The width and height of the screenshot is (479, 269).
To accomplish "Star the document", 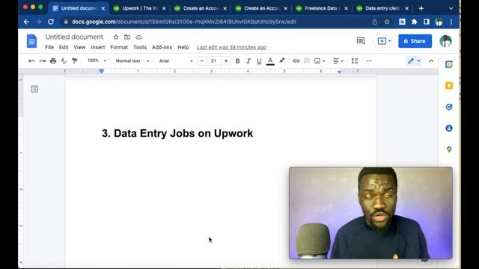I will click(116, 37).
